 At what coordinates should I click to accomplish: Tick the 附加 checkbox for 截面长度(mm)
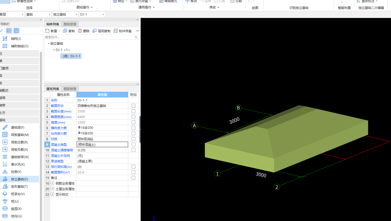pos(133,111)
